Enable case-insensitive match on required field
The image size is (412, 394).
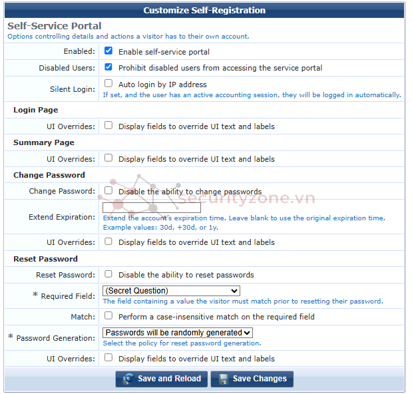[x=108, y=316]
